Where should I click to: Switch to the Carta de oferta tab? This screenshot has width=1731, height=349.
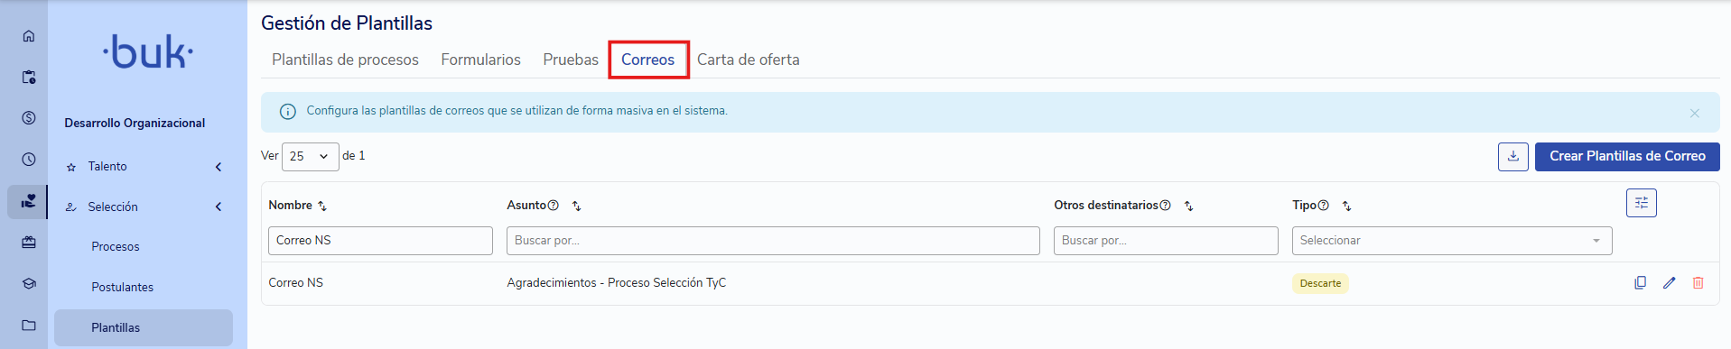[x=748, y=60]
